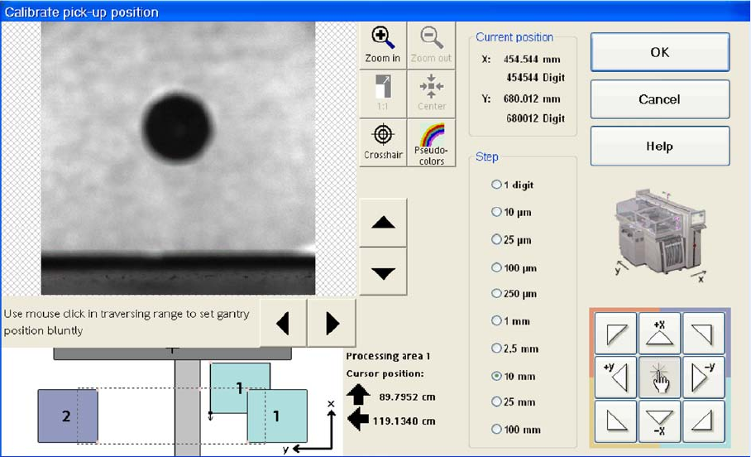Select the 1 digit step size
The width and height of the screenshot is (751, 457).
(x=496, y=185)
